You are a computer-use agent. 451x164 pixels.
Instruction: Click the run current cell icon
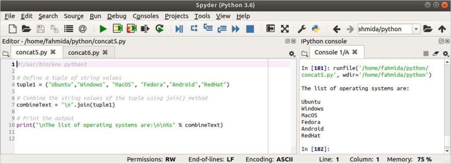pyautogui.click(x=118, y=29)
